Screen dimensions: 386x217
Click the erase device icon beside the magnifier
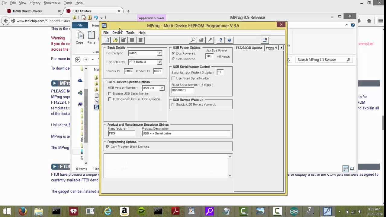(201, 40)
